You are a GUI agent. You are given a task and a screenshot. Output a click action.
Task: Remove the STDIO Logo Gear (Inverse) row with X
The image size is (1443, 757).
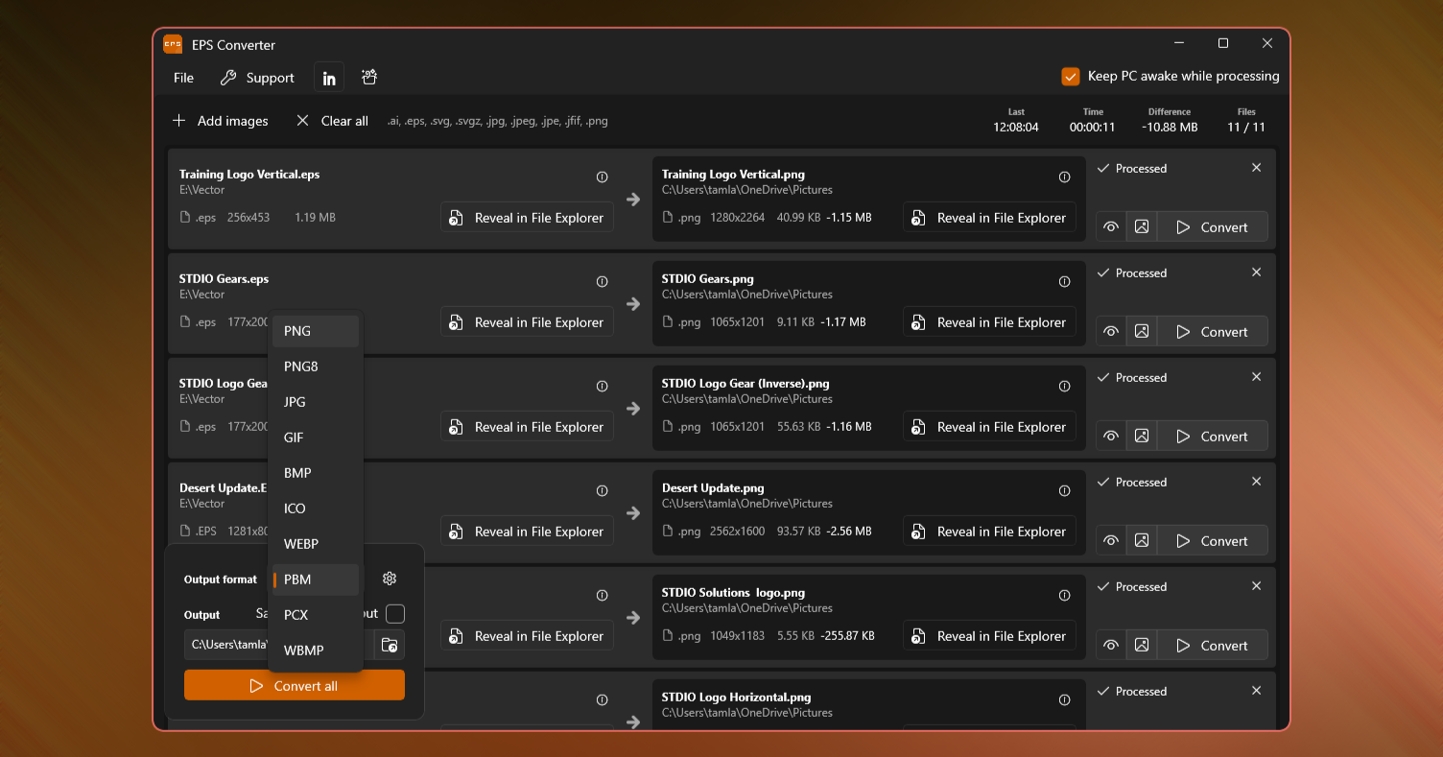click(x=1257, y=377)
